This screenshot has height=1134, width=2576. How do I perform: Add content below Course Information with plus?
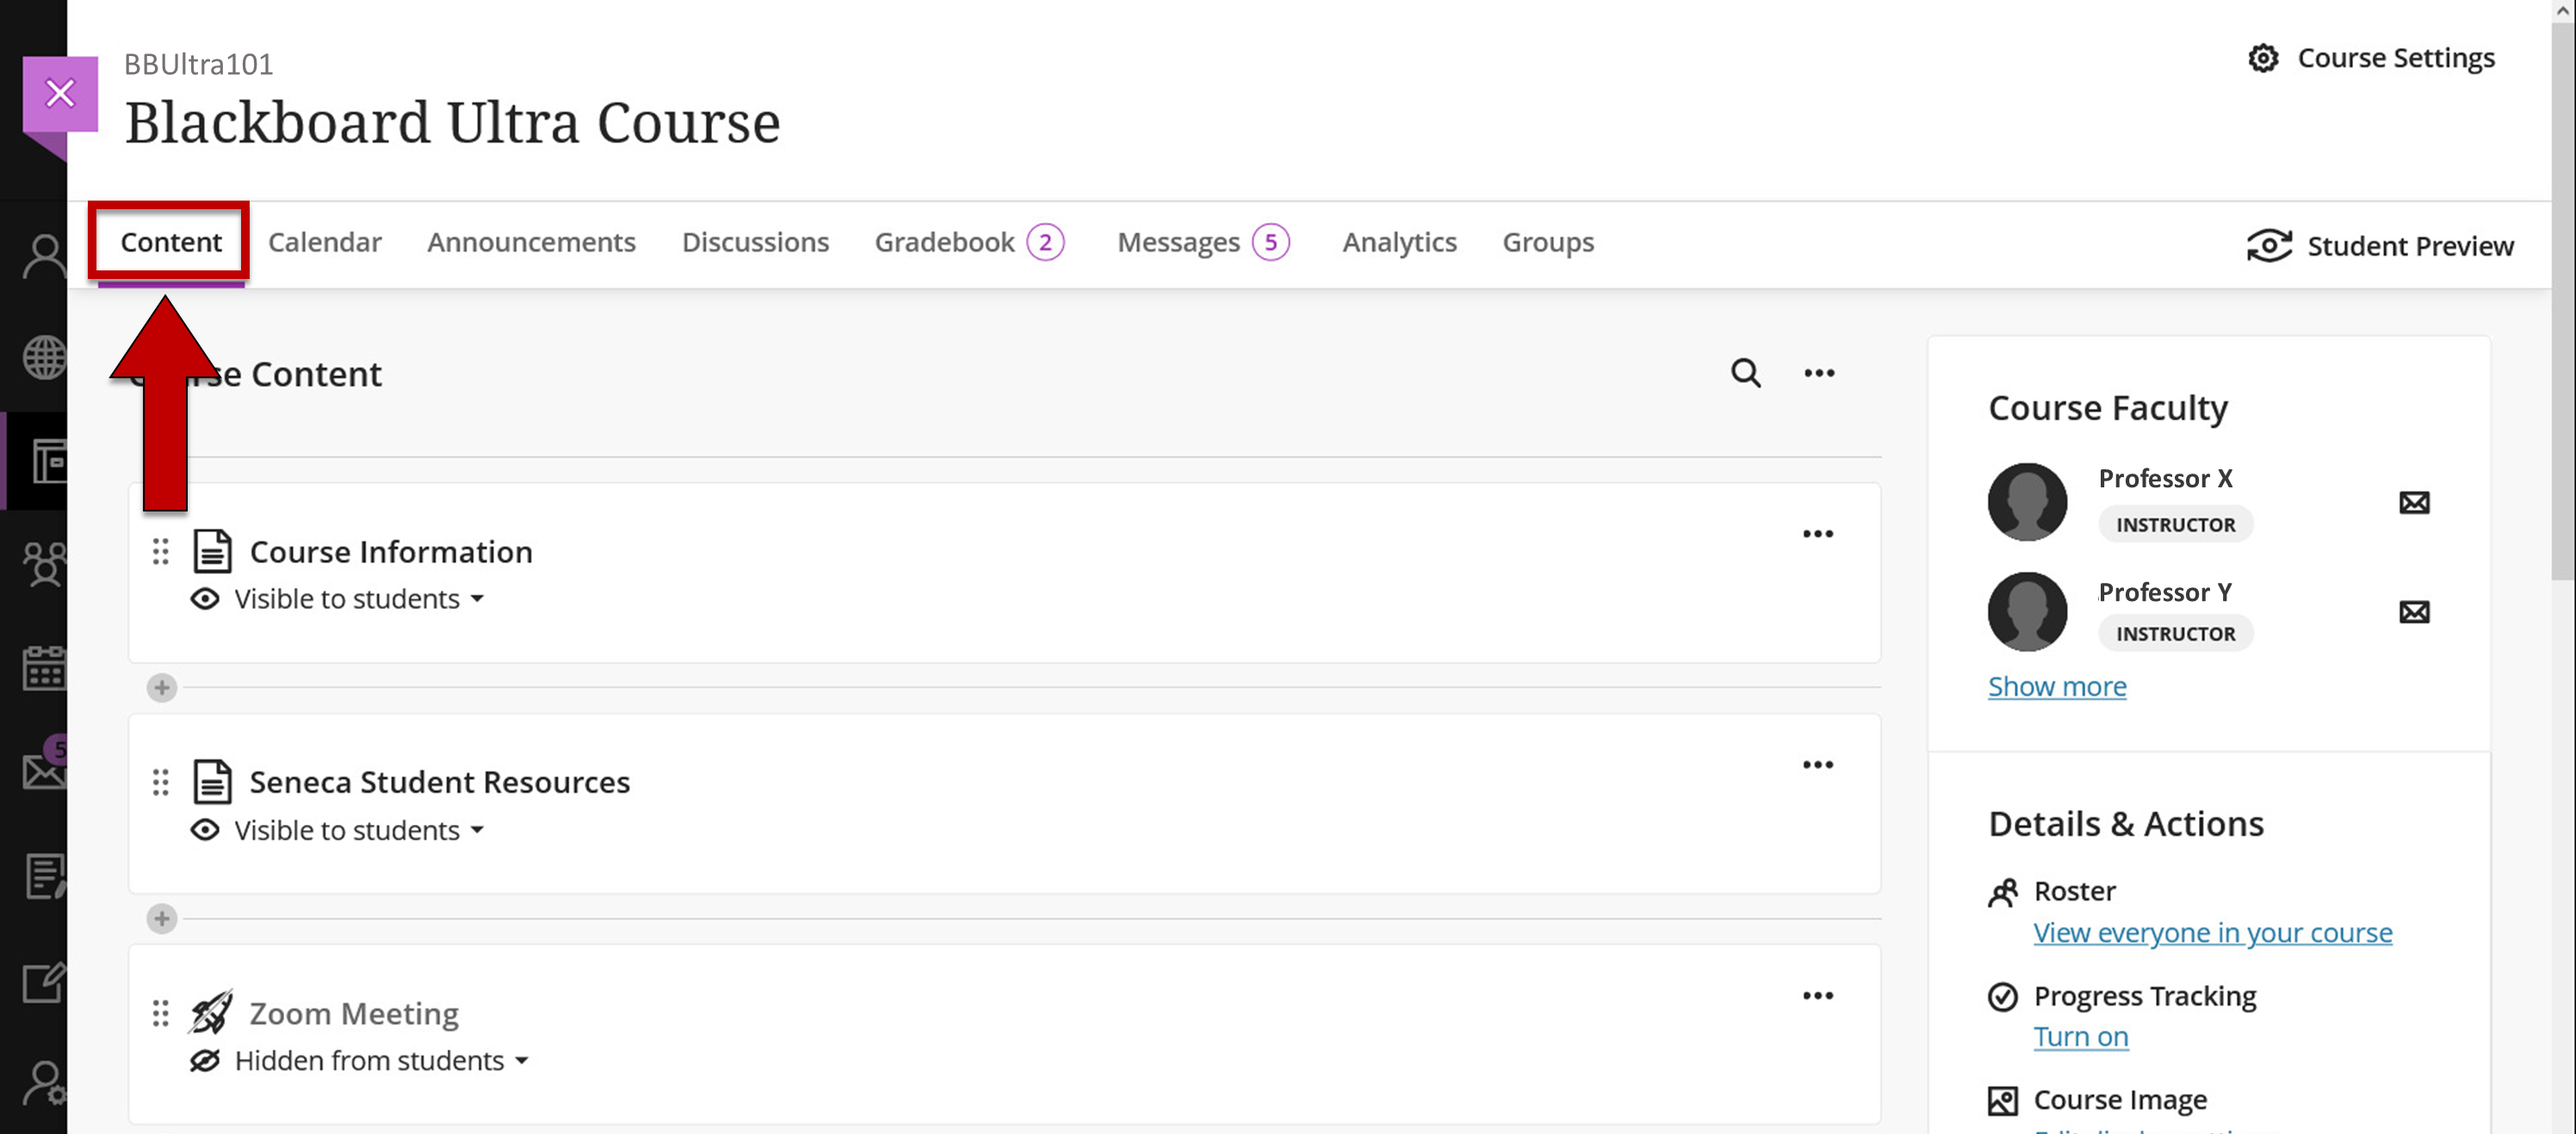pyautogui.click(x=162, y=688)
